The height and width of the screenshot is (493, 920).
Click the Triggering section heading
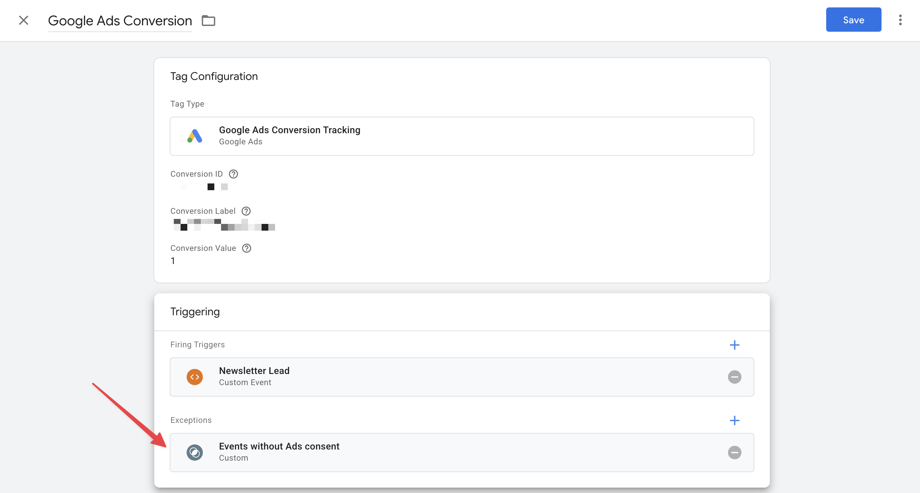[195, 312]
